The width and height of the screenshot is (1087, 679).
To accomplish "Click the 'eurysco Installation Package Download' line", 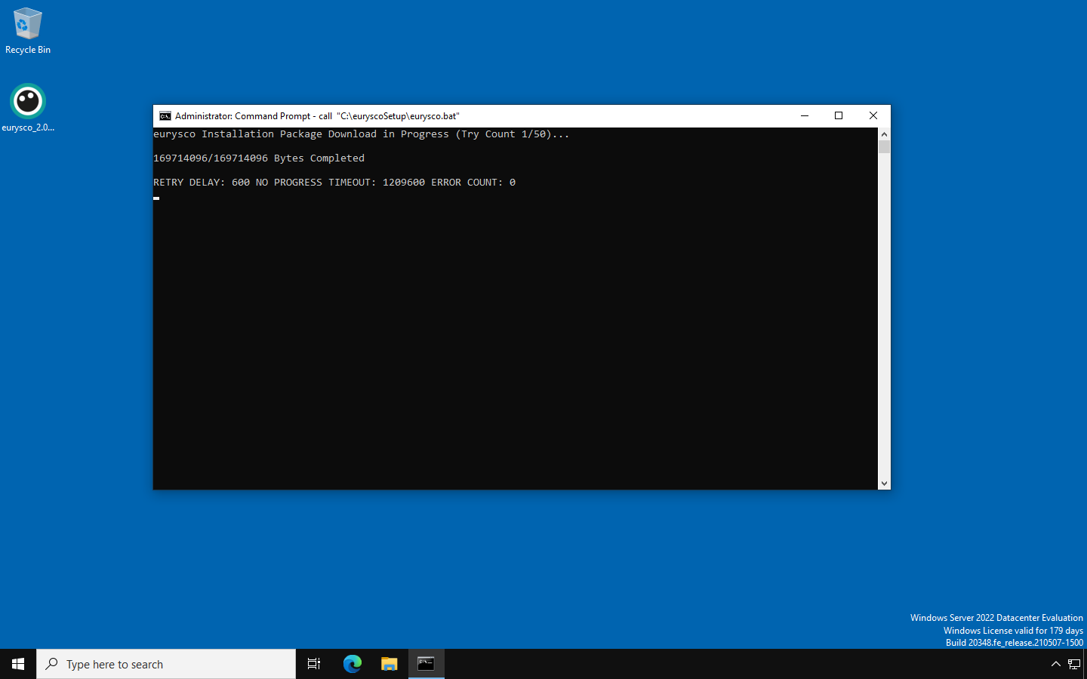I will (362, 134).
